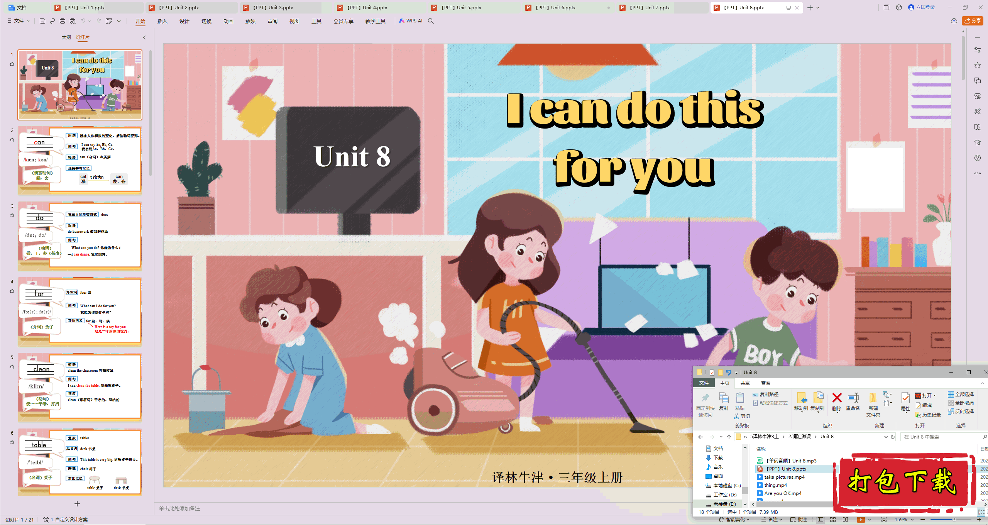Click the red 删除 delete icon in Explorer
This screenshot has width=988, height=525.
(x=837, y=398)
